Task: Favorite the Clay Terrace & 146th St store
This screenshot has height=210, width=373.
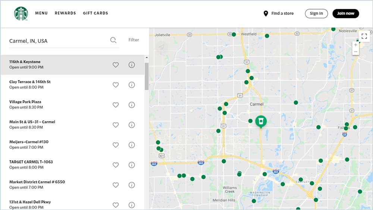Action: [116, 85]
